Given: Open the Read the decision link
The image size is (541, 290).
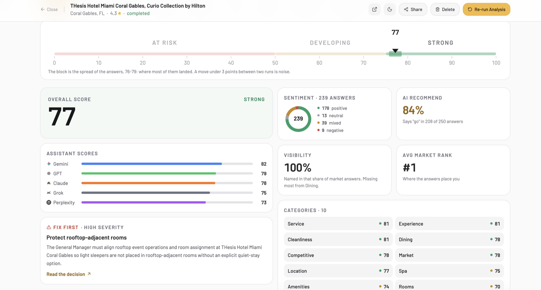Looking at the screenshot, I should tap(69, 274).
